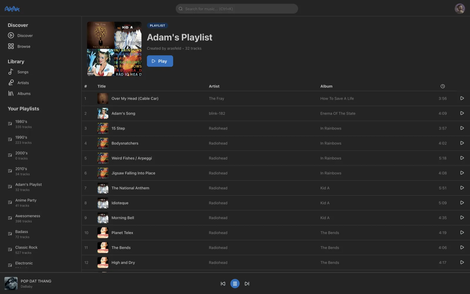Click the PLAYLIST badge label
Screen dimensions: 470x294
click(157, 26)
